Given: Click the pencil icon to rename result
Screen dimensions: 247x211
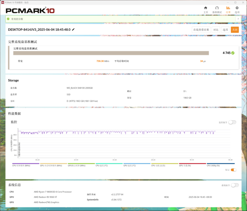Looking at the screenshot, I should tap(73, 30).
